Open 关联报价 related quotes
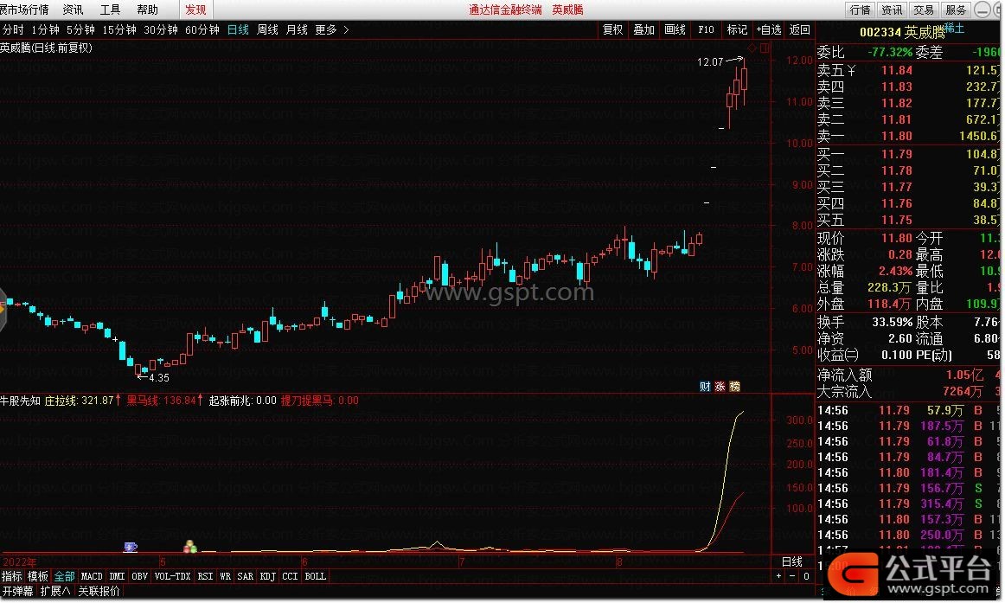 [99, 591]
